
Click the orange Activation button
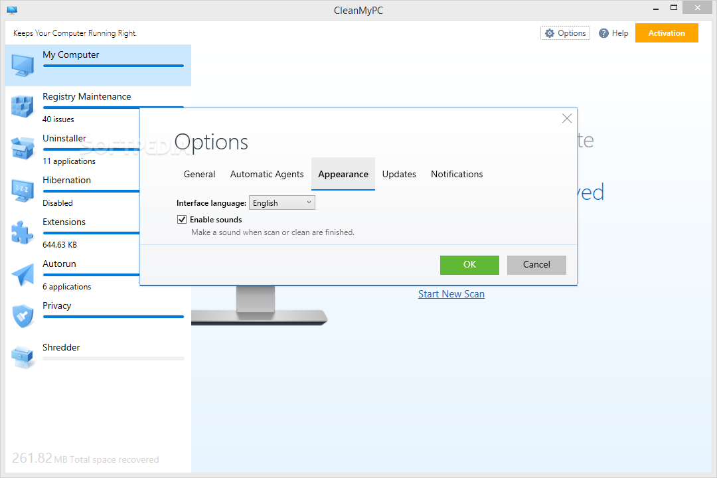[667, 33]
